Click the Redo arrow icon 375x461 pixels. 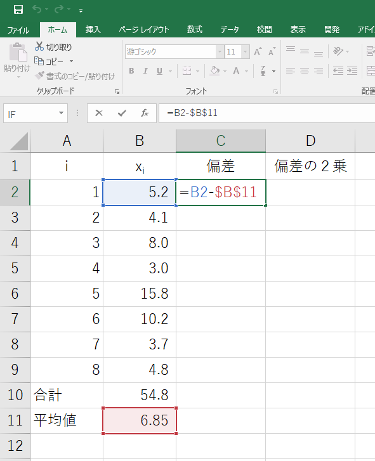[59, 10]
